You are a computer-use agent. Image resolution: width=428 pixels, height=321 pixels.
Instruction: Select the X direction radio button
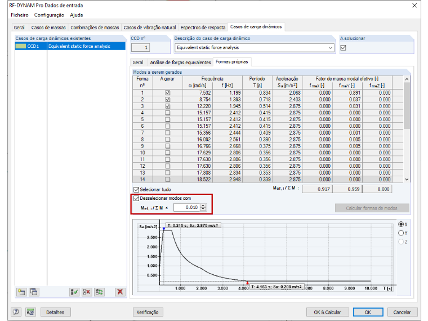click(x=401, y=224)
